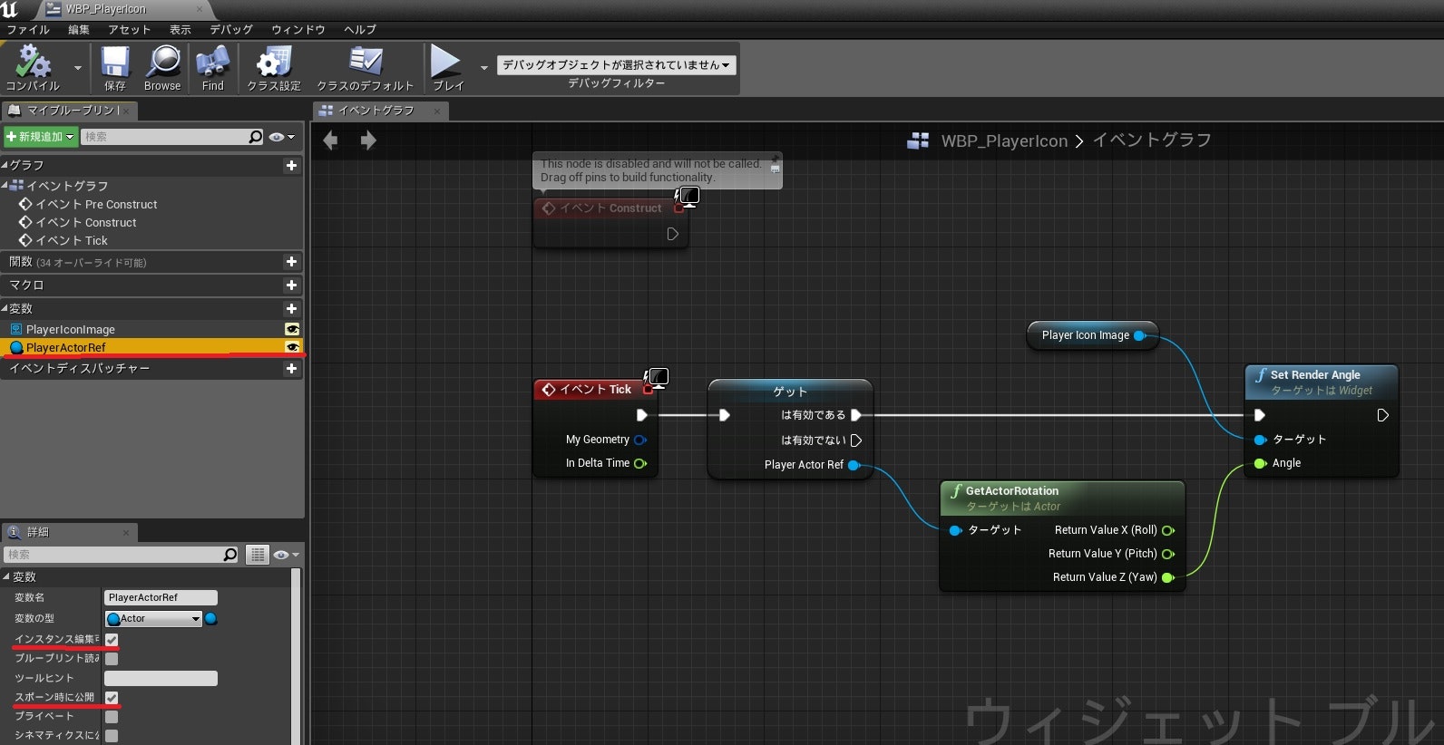The height and width of the screenshot is (745, 1444).
Task: Switch to the マイブループリント tab
Action: tap(73, 111)
